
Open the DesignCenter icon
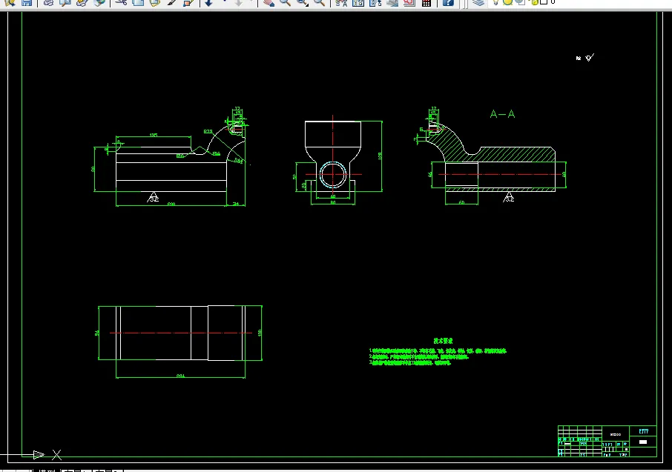pos(358,2)
